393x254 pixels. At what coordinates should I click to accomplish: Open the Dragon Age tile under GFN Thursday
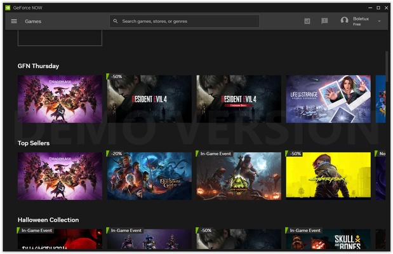pos(60,99)
